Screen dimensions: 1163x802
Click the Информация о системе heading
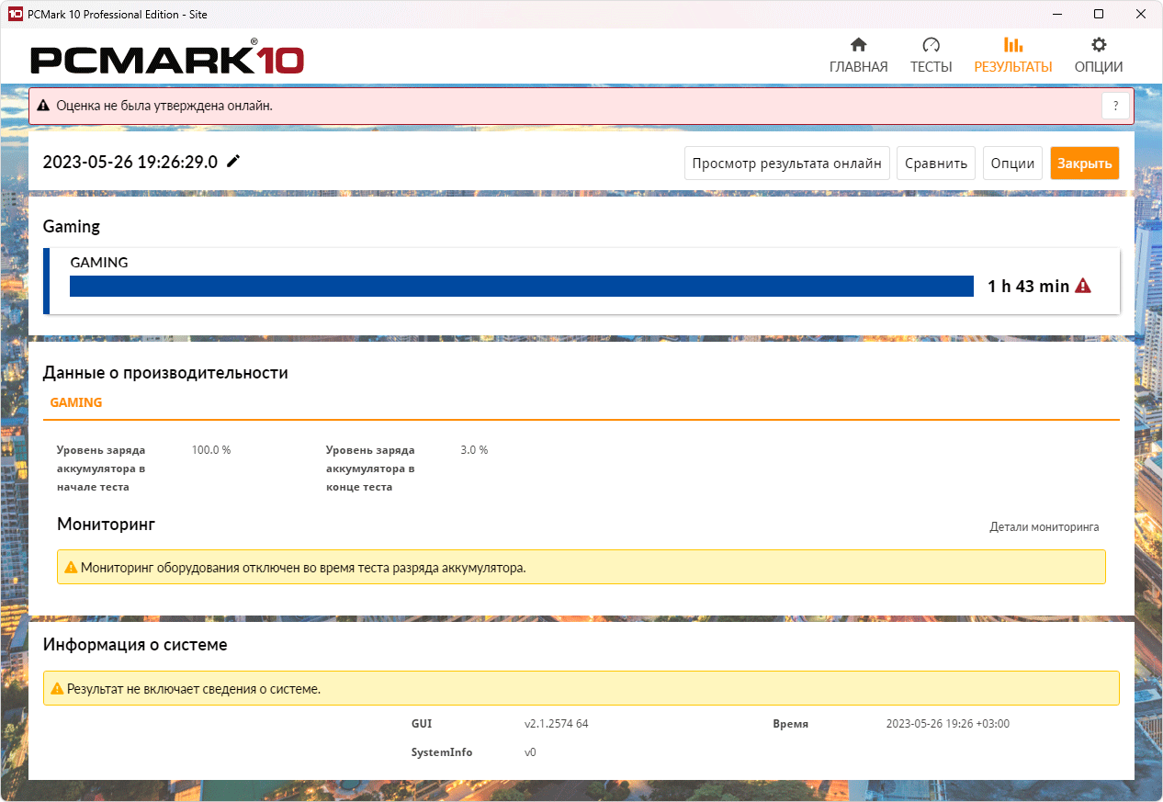(135, 645)
